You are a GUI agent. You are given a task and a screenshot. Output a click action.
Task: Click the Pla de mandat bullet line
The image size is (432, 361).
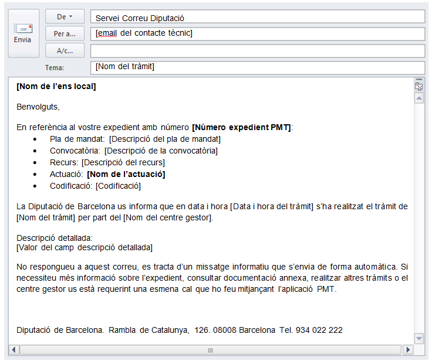click(x=135, y=139)
